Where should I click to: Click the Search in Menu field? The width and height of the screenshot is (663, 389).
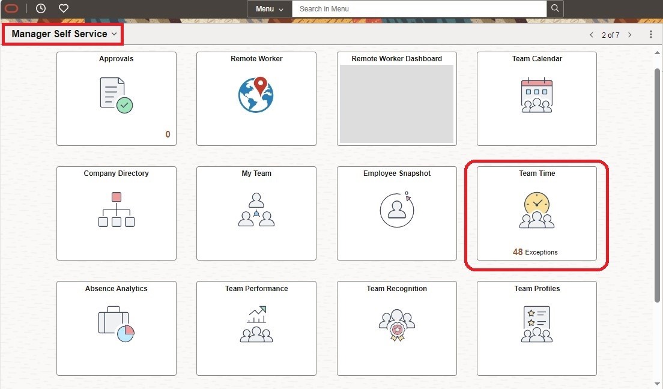419,9
